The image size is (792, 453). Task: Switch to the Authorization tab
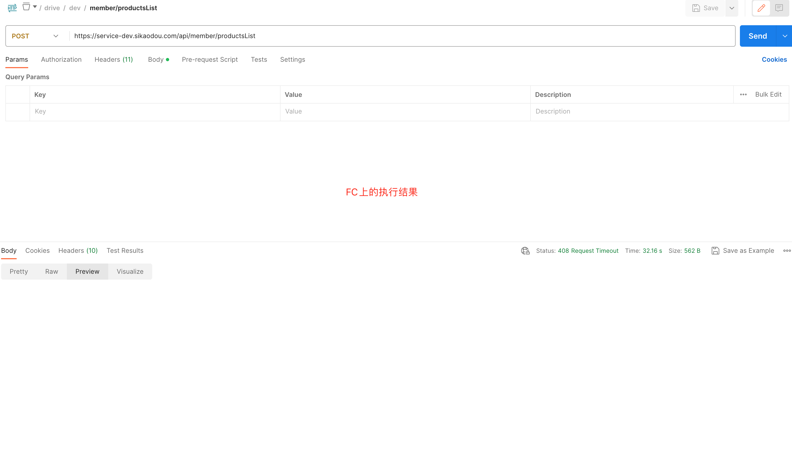click(x=61, y=59)
